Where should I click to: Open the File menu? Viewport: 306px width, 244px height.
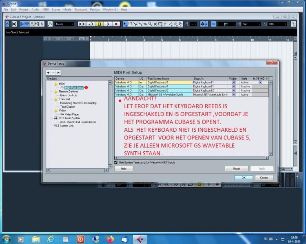pos(6,9)
